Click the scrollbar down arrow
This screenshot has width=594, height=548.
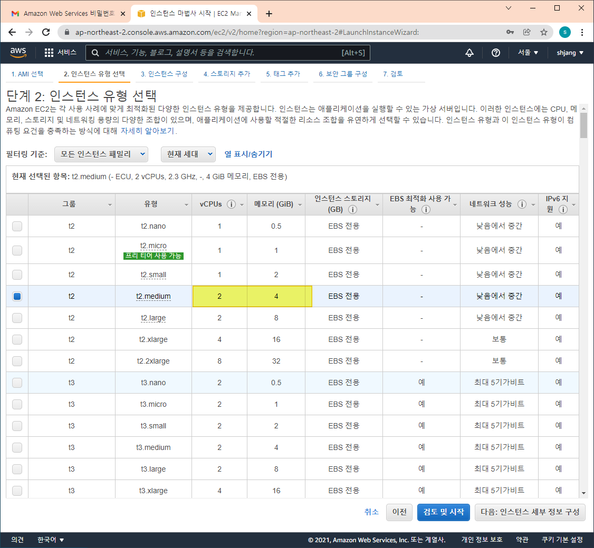point(583,493)
